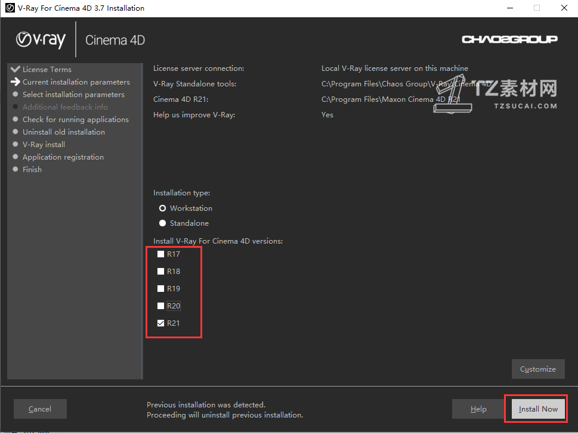Choose Standalone installation type

pos(162,223)
